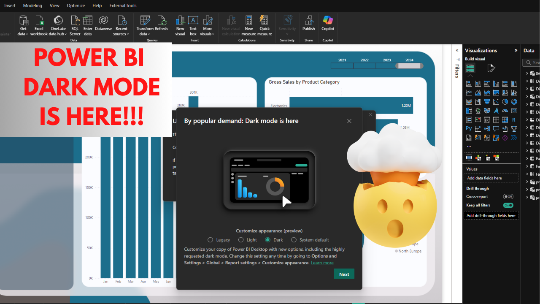The width and height of the screenshot is (540, 304).
Task: Click the Publish icon
Action: click(x=309, y=20)
